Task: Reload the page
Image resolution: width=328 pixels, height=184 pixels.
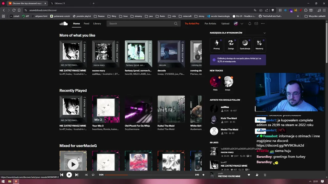Action: (14, 10)
